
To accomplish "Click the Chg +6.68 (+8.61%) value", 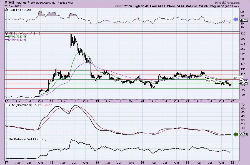I will 223,6.
